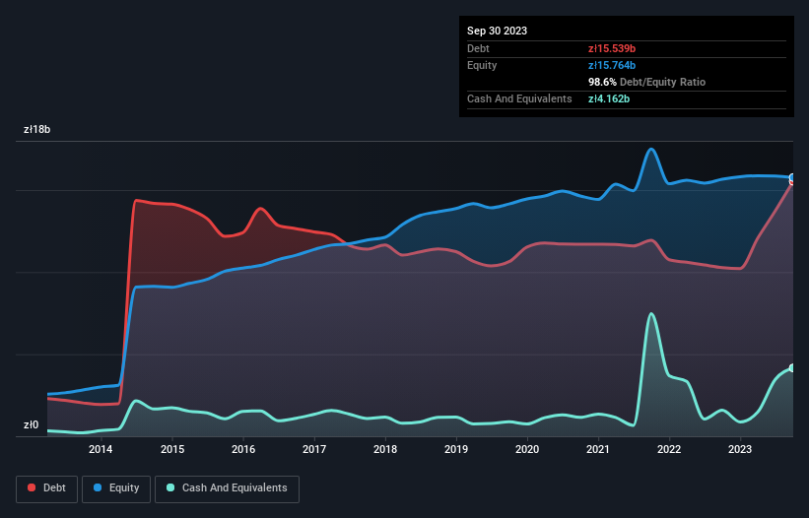Click the 2017 x-axis label
Viewport: 809px width, 518px height.
click(314, 449)
